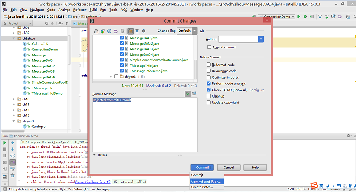The width and height of the screenshot is (356, 192).
Task: Enable Cleanup checkbox
Action: coord(209,96)
